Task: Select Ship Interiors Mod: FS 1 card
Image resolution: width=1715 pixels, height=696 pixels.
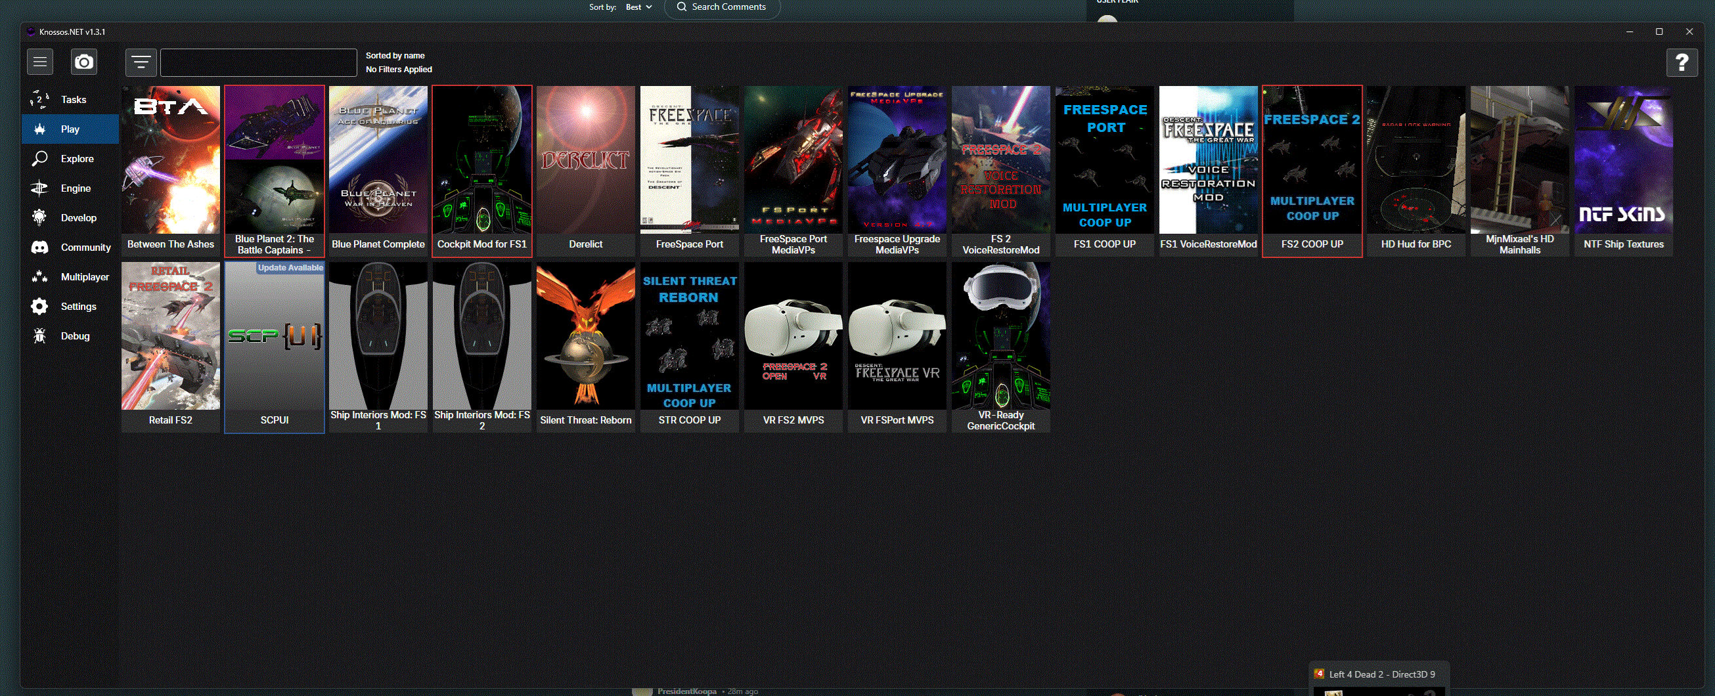Action: (378, 347)
